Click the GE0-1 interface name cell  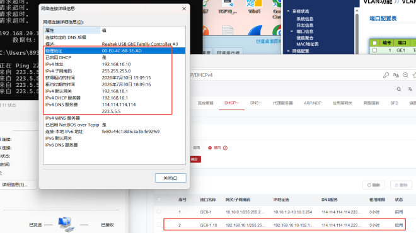point(205,212)
